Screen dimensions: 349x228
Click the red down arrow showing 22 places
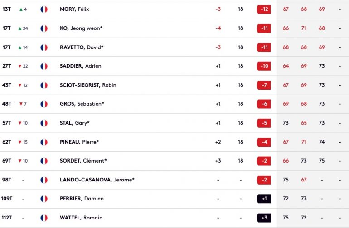[20, 66]
